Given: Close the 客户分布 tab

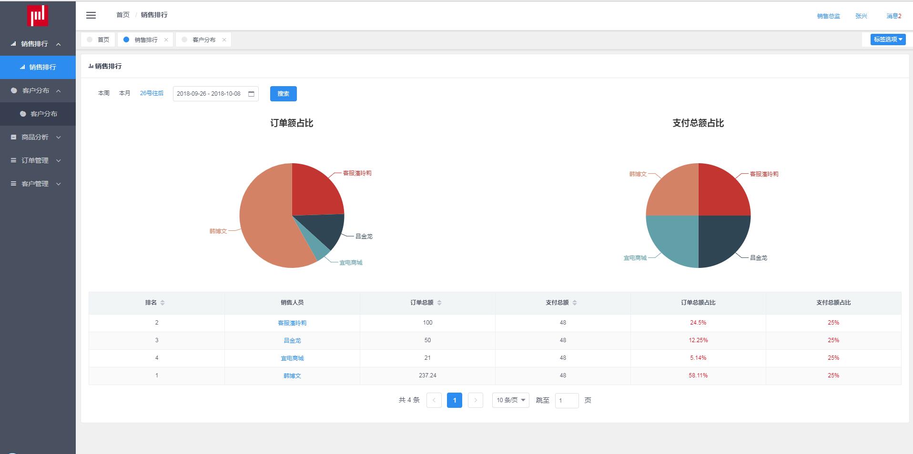Looking at the screenshot, I should tap(224, 39).
